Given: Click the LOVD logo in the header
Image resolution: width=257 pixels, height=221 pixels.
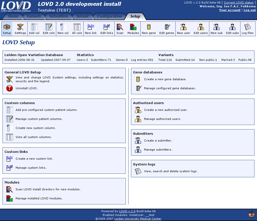Looking at the screenshot, I should 16,7.
